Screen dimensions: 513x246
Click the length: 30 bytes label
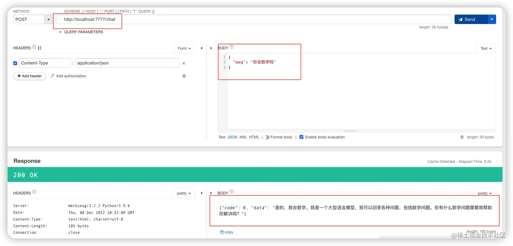[480, 137]
